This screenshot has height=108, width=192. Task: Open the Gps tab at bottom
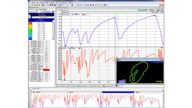click(x=119, y=86)
